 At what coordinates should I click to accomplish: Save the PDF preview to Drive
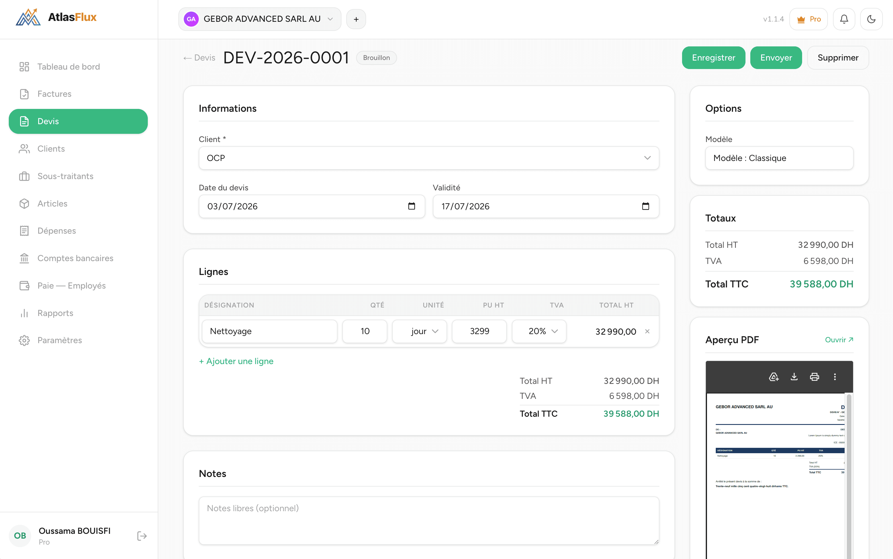tap(774, 377)
